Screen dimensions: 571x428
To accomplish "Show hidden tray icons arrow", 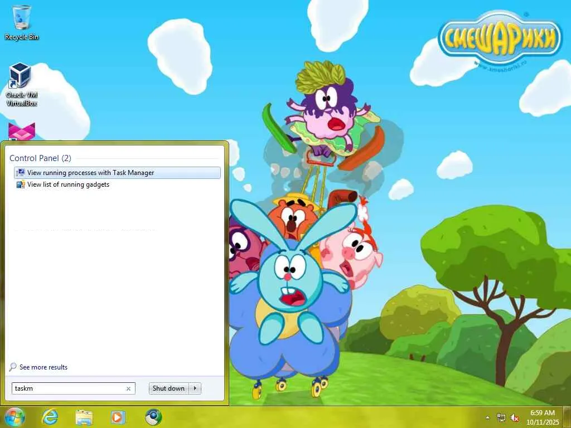I will click(x=487, y=418).
